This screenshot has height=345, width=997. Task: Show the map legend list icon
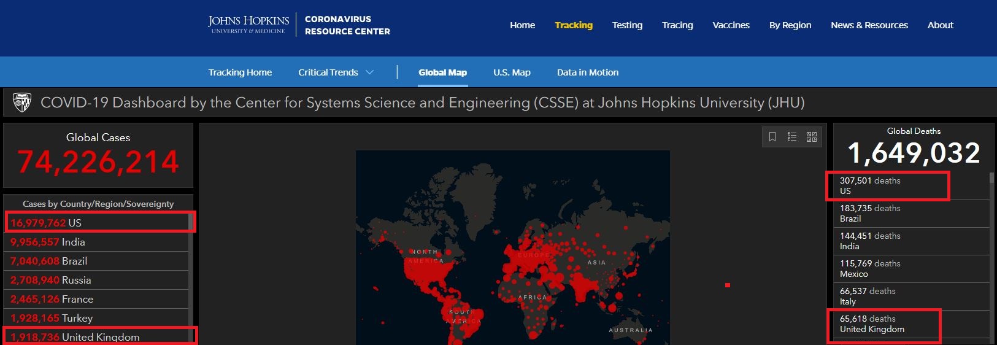[792, 137]
